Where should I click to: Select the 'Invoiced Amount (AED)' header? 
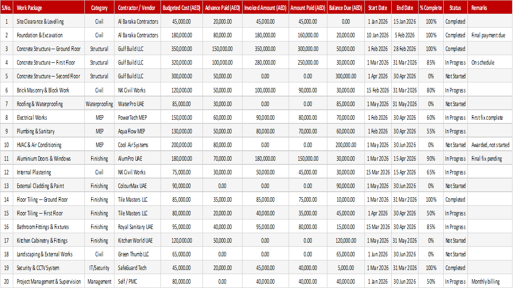click(265, 8)
